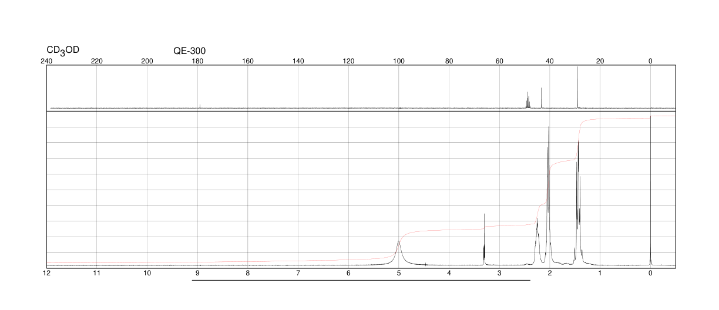
Task: Click the 1 ppm label on proton axis
Action: pos(600,274)
